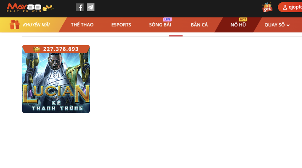Image resolution: width=302 pixels, height=168 pixels.
Task: Click the 50K gift box icon
Action: pos(267,7)
